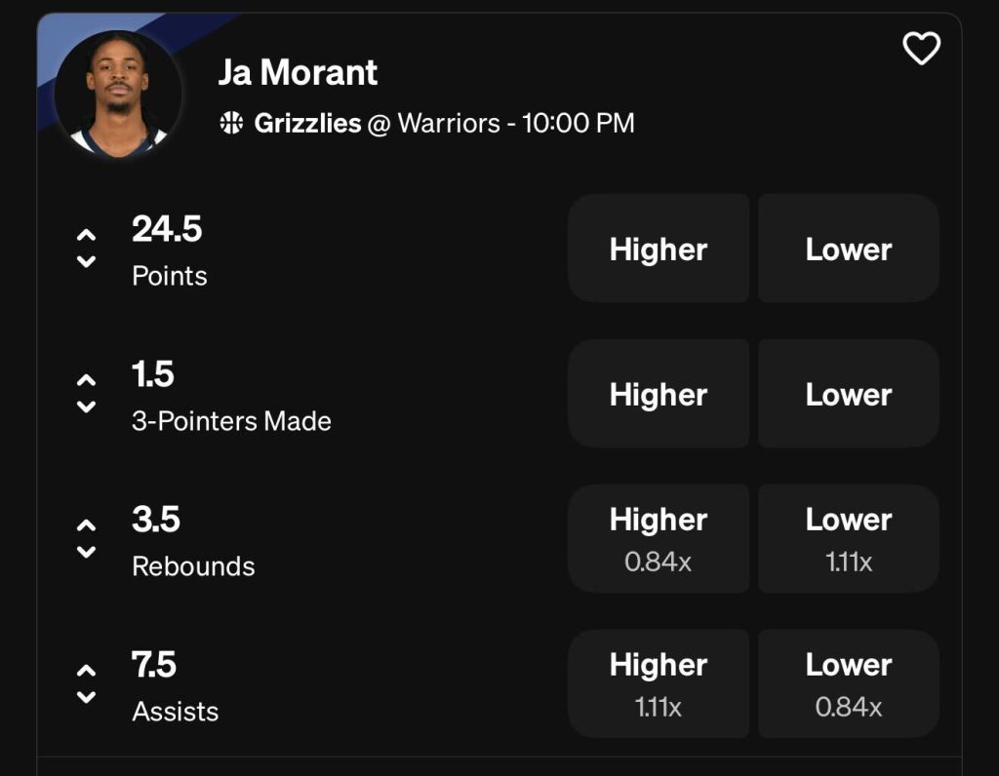Image resolution: width=999 pixels, height=776 pixels.
Task: Pick Lower for 24.5 Points
Action: (x=849, y=249)
